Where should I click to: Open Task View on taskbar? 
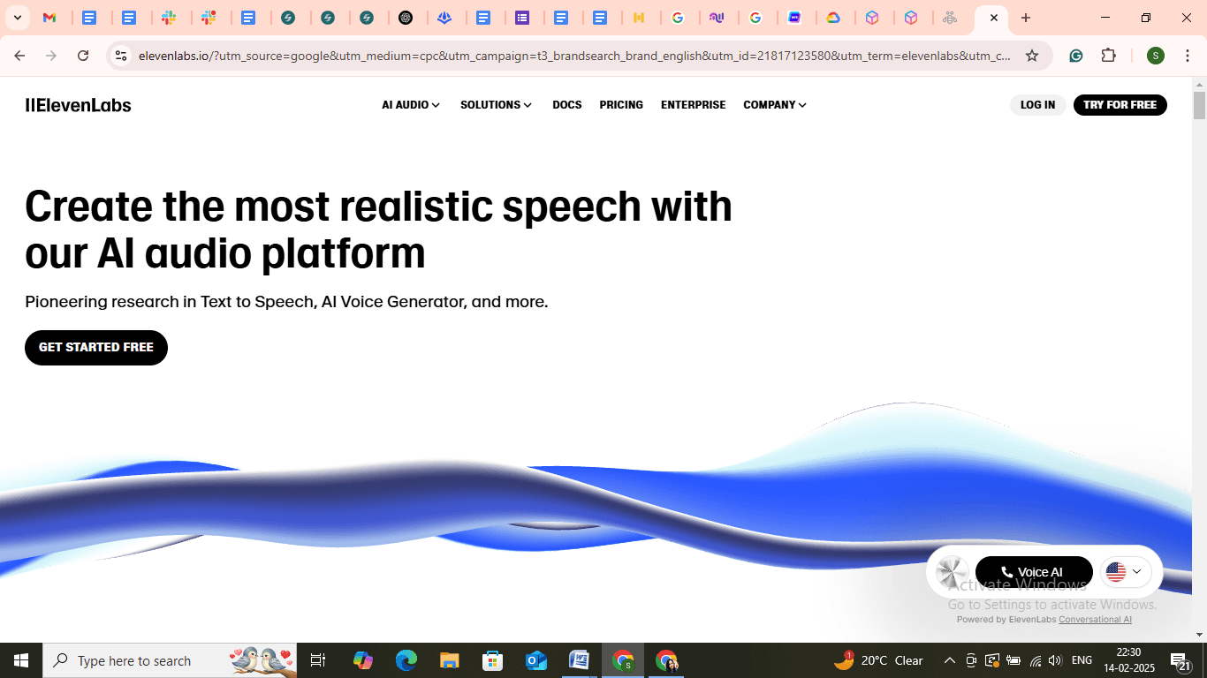(318, 660)
